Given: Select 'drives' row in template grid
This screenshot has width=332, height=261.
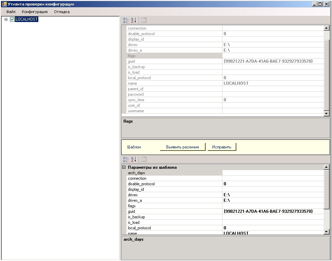Looking at the screenshot, I should coord(225,195).
